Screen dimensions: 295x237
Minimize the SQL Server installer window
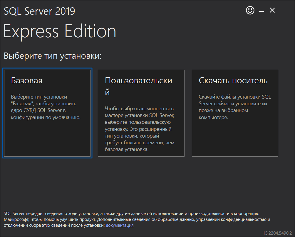(261, 11)
